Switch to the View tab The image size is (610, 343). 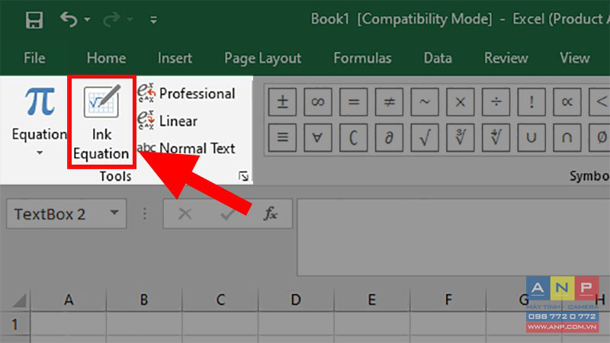(575, 58)
